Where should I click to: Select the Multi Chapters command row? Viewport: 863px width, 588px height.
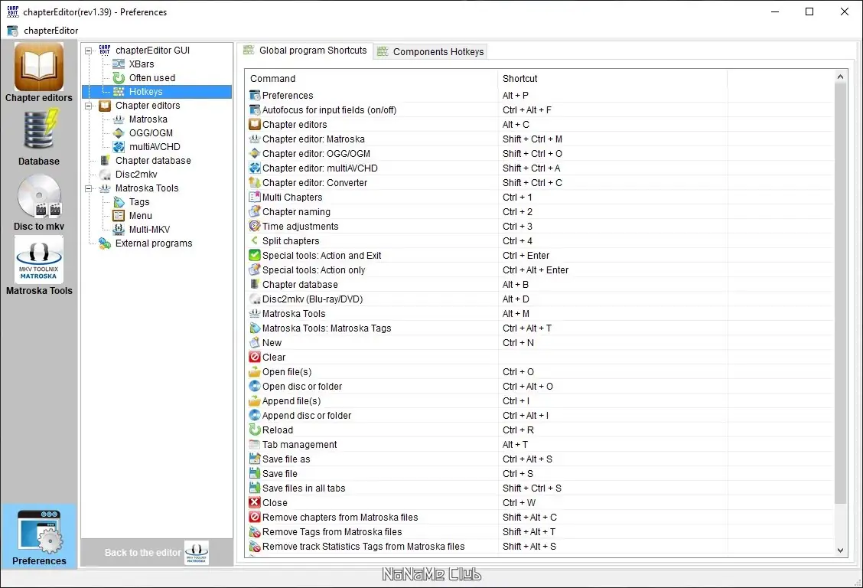click(539, 197)
